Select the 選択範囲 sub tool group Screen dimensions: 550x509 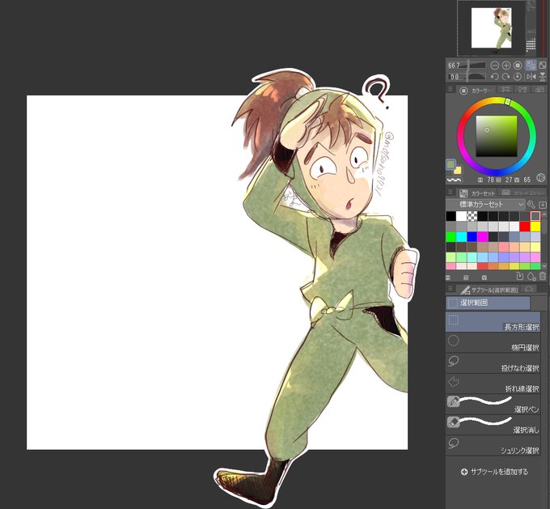coord(488,303)
